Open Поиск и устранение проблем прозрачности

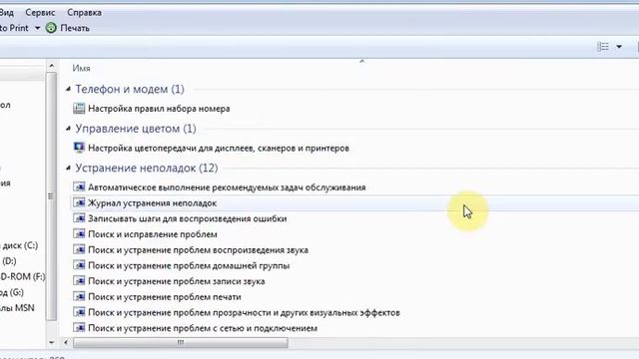[x=244, y=312]
